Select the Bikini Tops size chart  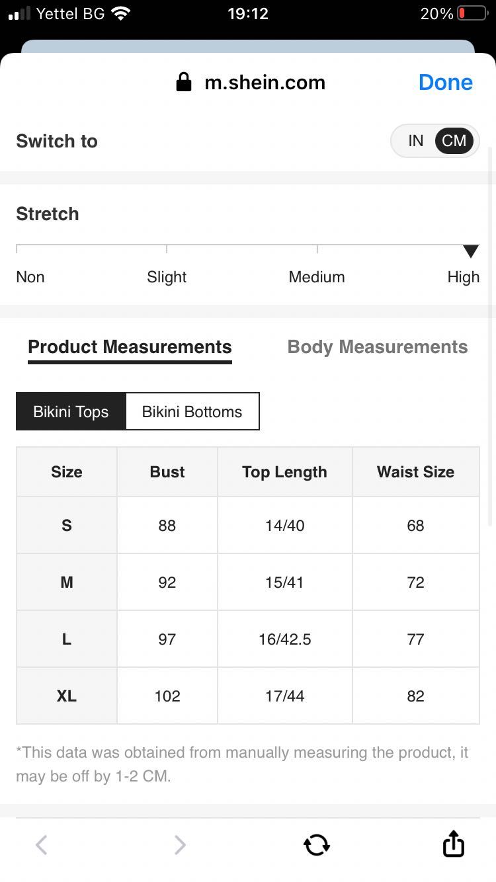[71, 411]
